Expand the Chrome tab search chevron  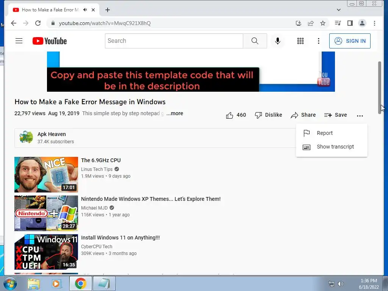click(339, 10)
